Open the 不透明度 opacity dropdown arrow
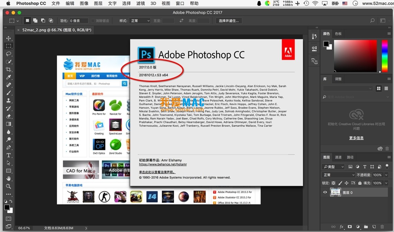The width and height of the screenshot is (394, 232). [386, 175]
